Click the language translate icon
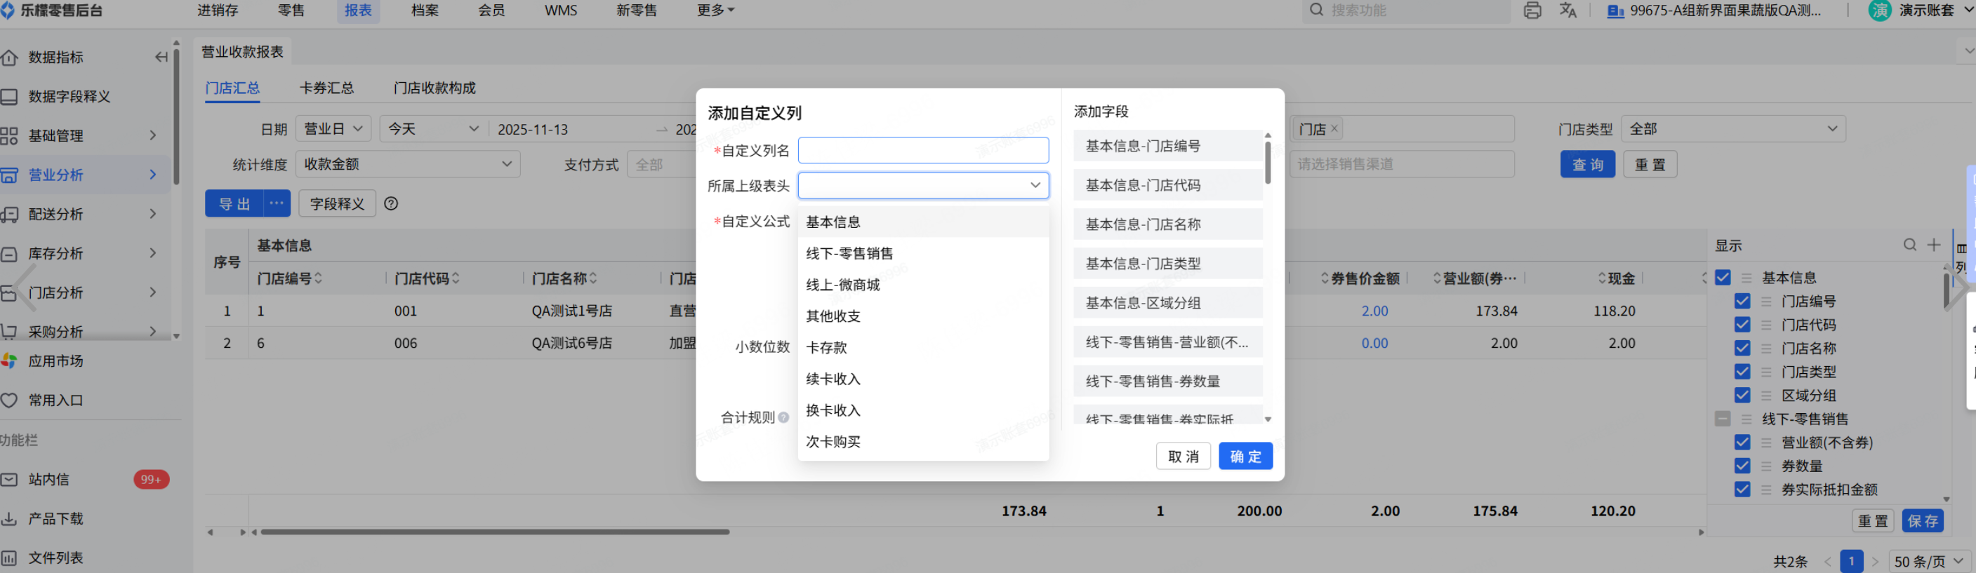Image resolution: width=1976 pixels, height=573 pixels. [1568, 11]
